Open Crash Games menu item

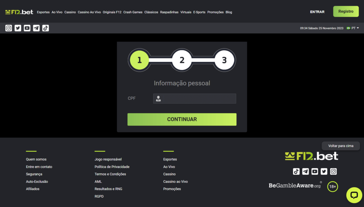[x=133, y=12]
